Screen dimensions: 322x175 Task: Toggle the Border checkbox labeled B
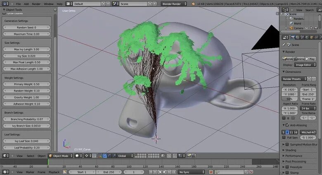pyautogui.click(x=284, y=118)
